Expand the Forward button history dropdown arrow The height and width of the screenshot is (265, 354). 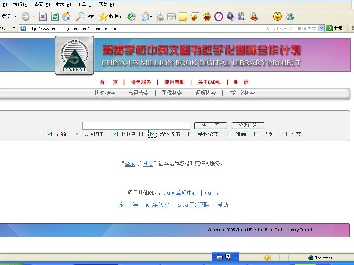pos(34,17)
